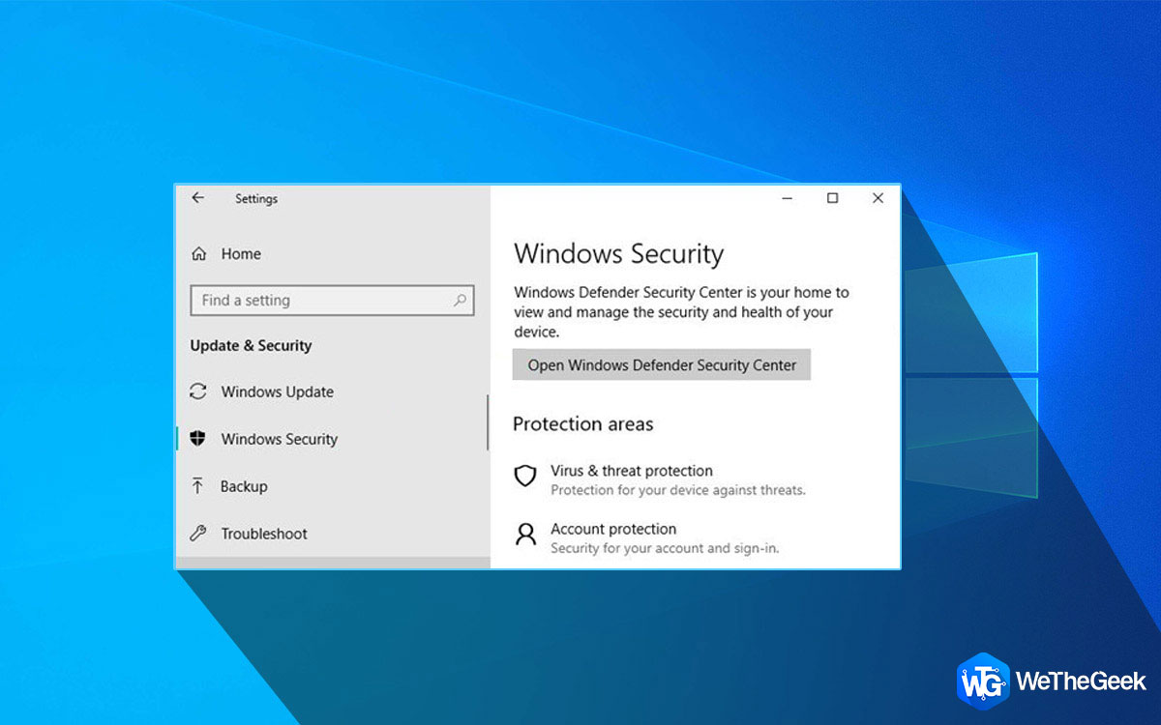Maximize the Settings window
Image resolution: width=1161 pixels, height=725 pixels.
832,198
